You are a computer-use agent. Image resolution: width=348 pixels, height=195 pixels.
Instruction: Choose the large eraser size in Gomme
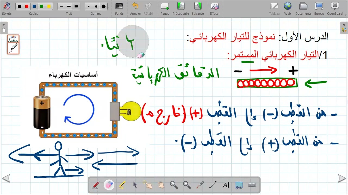coord(103,6)
